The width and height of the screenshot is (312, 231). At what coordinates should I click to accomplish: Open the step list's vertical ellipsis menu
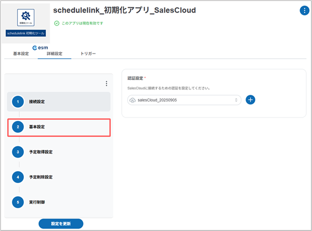(x=106, y=83)
